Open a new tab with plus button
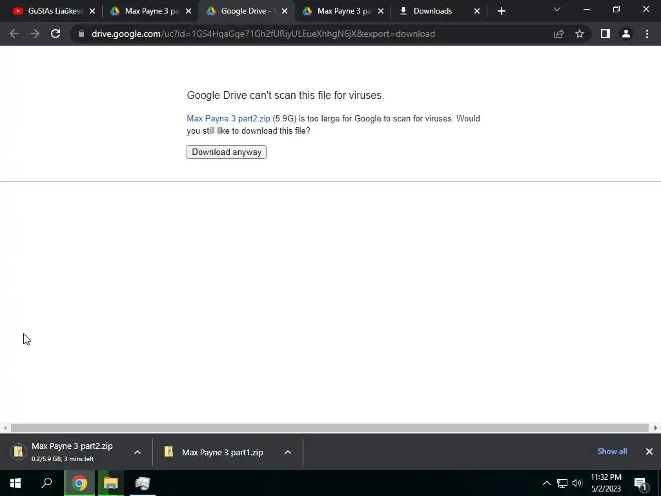The width and height of the screenshot is (661, 496). 501,11
